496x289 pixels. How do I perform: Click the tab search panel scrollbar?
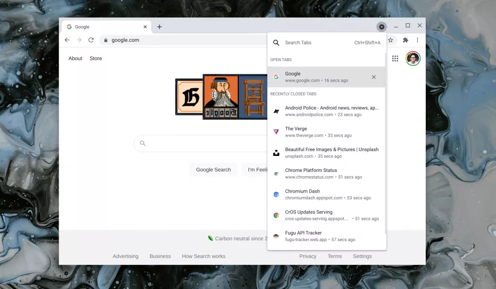click(x=386, y=145)
